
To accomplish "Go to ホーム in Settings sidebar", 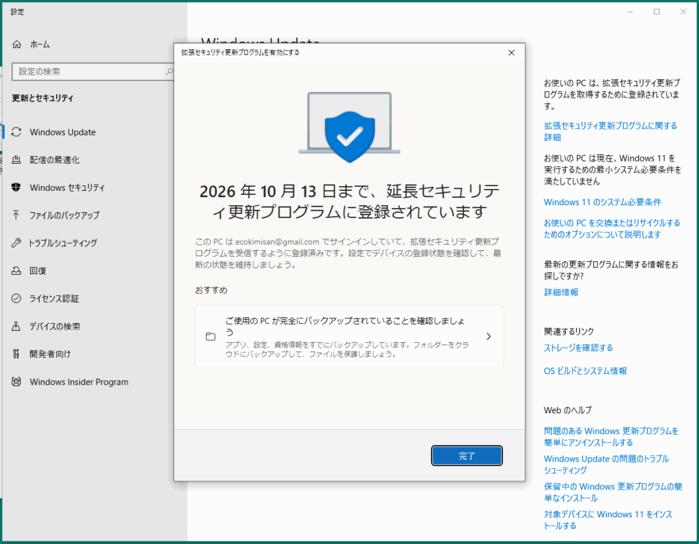I will point(40,44).
